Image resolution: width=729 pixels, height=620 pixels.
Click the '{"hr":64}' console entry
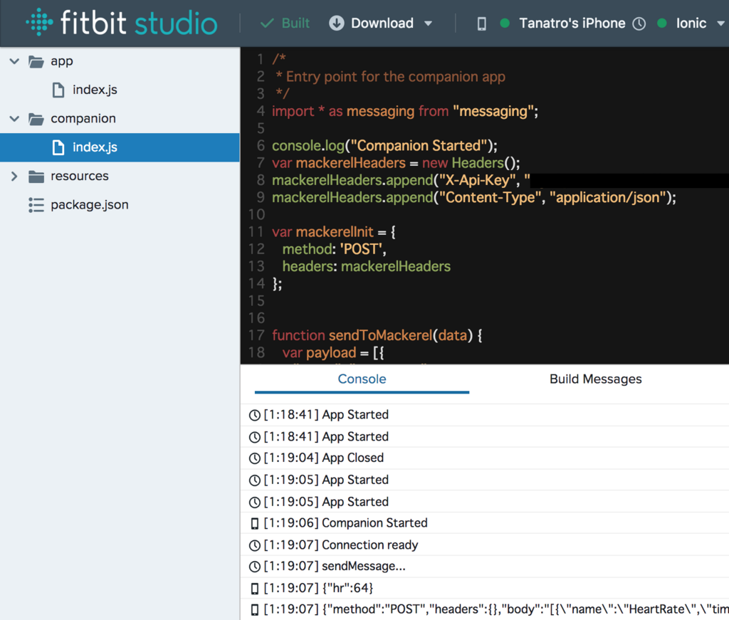pyautogui.click(x=318, y=588)
